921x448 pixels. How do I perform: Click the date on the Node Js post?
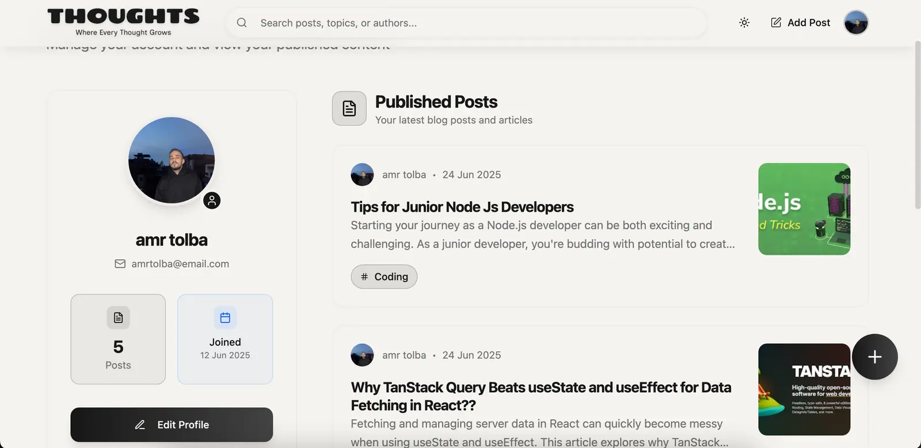(471, 175)
